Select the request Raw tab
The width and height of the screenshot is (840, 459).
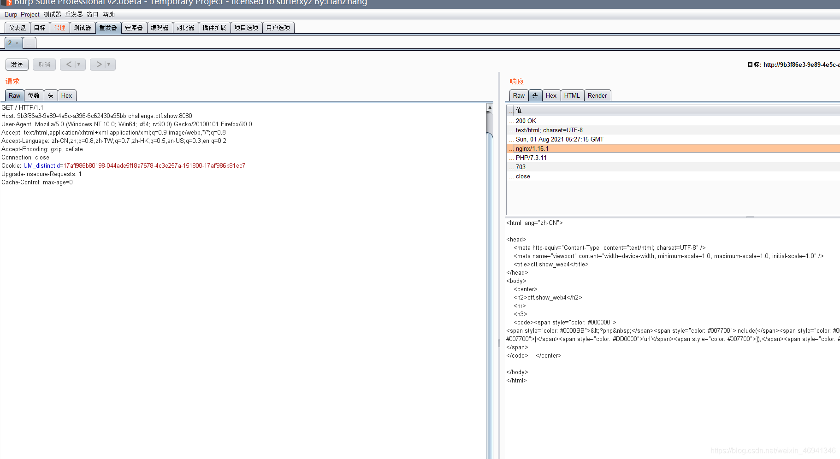tap(15, 95)
